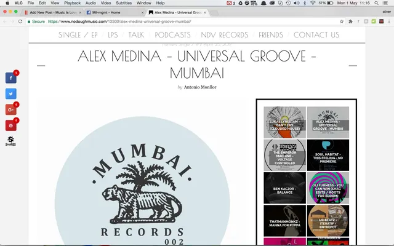Screen dimensions: 394x246
Task: Open Time Machine menu bar icon
Action: click(x=289, y=3)
